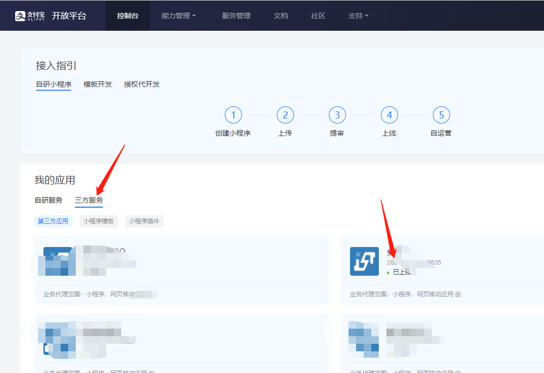This screenshot has height=373, width=544.
Task: Click the 创建小程序 step label
Action: coord(233,133)
